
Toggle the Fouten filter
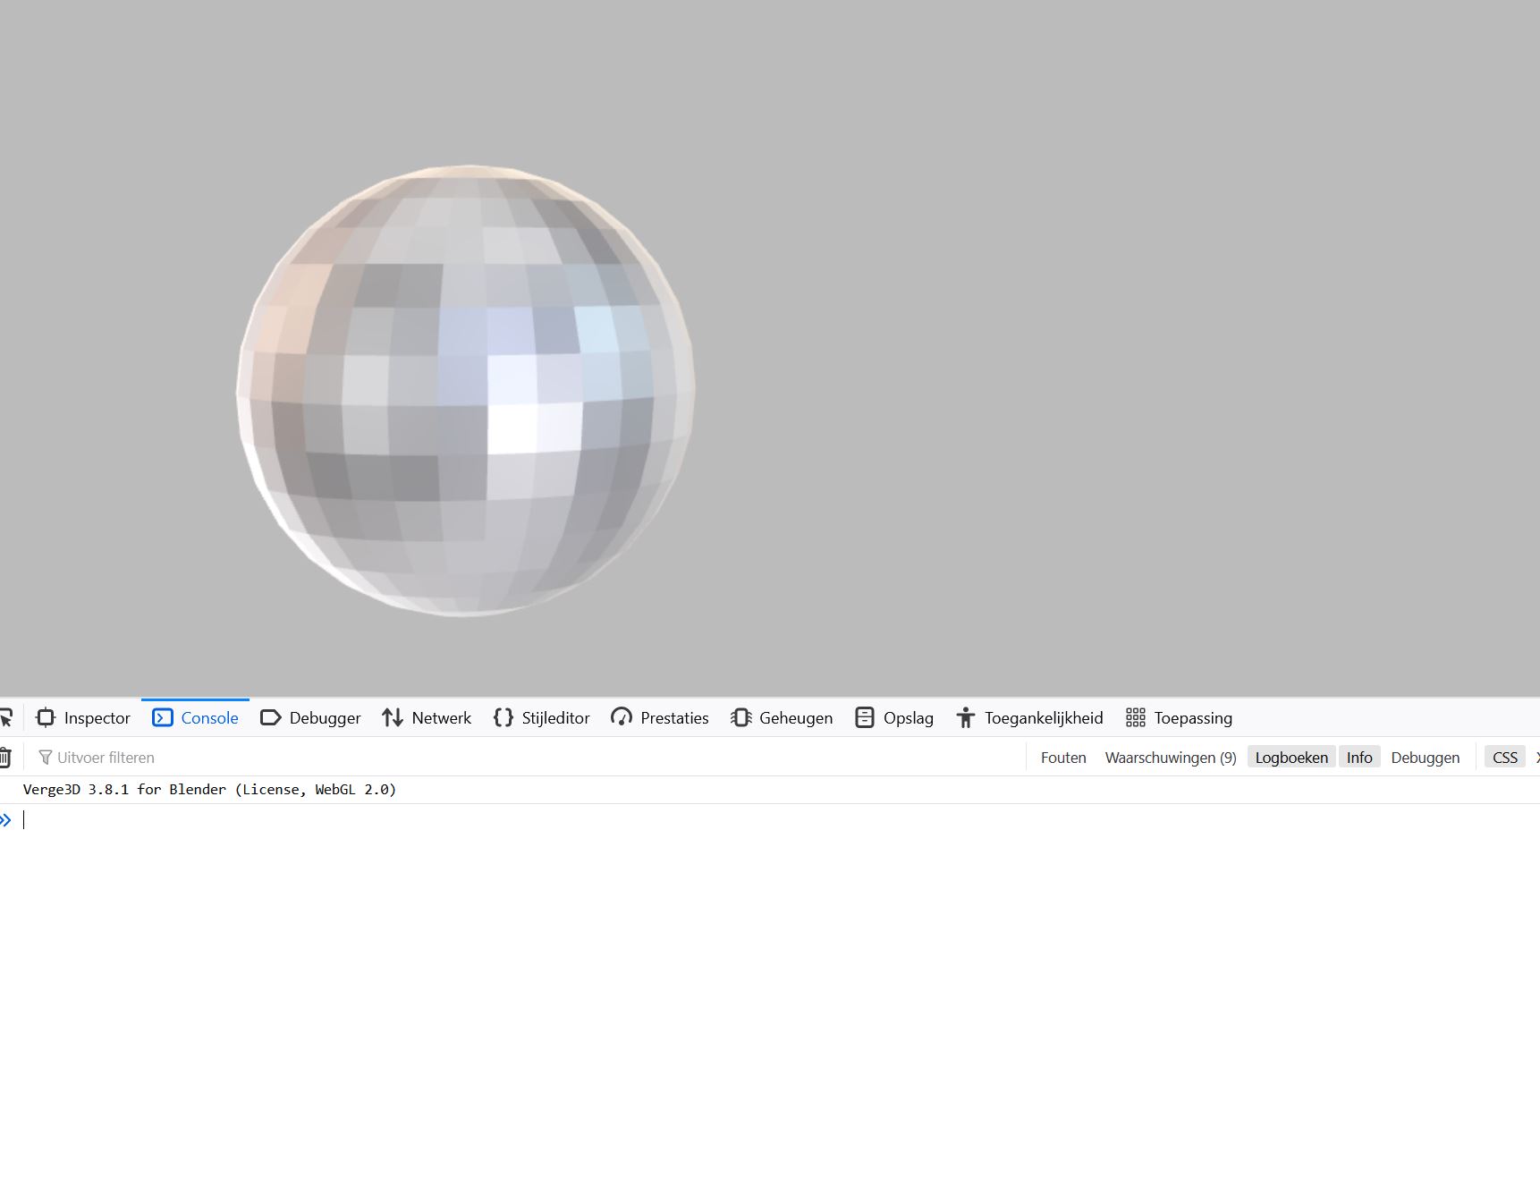(x=1063, y=758)
